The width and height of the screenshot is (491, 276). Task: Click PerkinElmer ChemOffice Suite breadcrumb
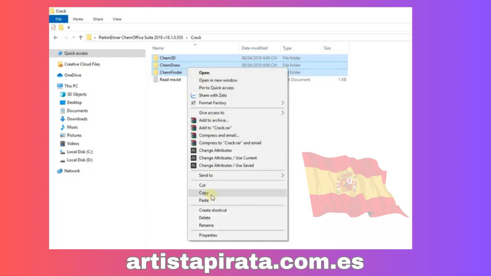[141, 38]
